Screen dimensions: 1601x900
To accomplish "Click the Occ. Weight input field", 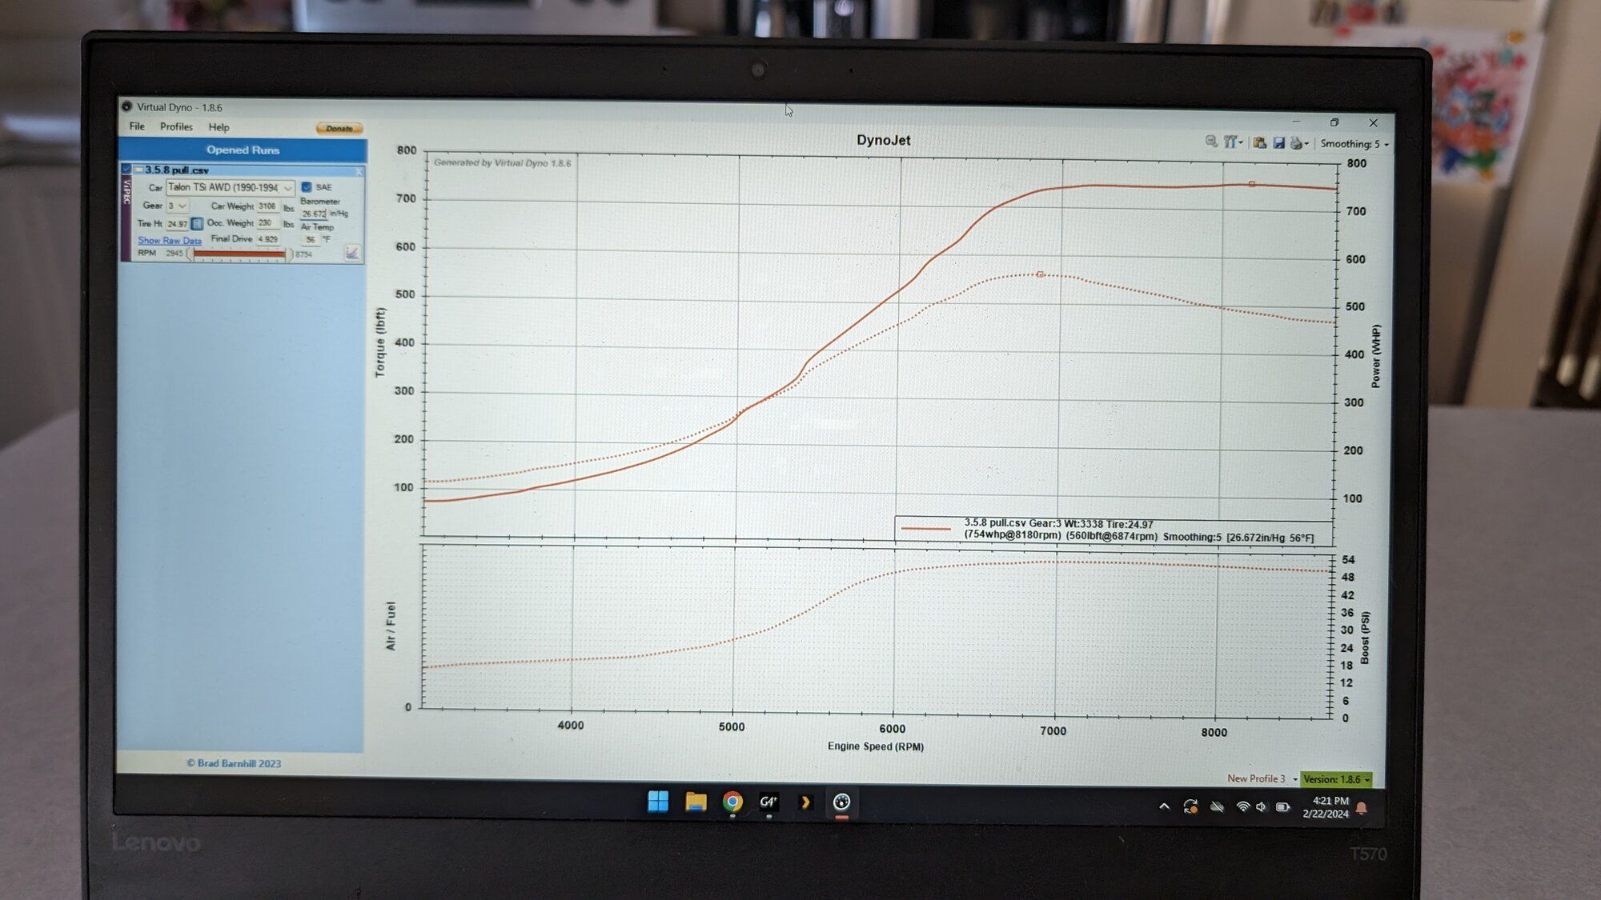I will point(267,223).
